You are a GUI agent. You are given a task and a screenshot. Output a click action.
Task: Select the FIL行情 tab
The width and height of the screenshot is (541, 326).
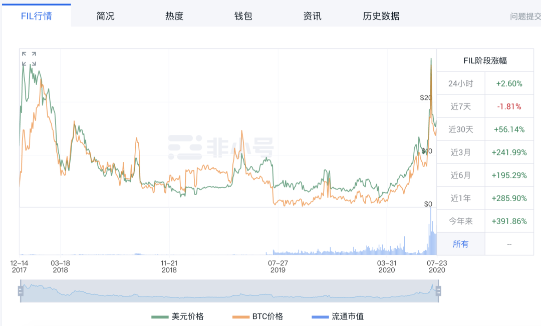tap(36, 16)
